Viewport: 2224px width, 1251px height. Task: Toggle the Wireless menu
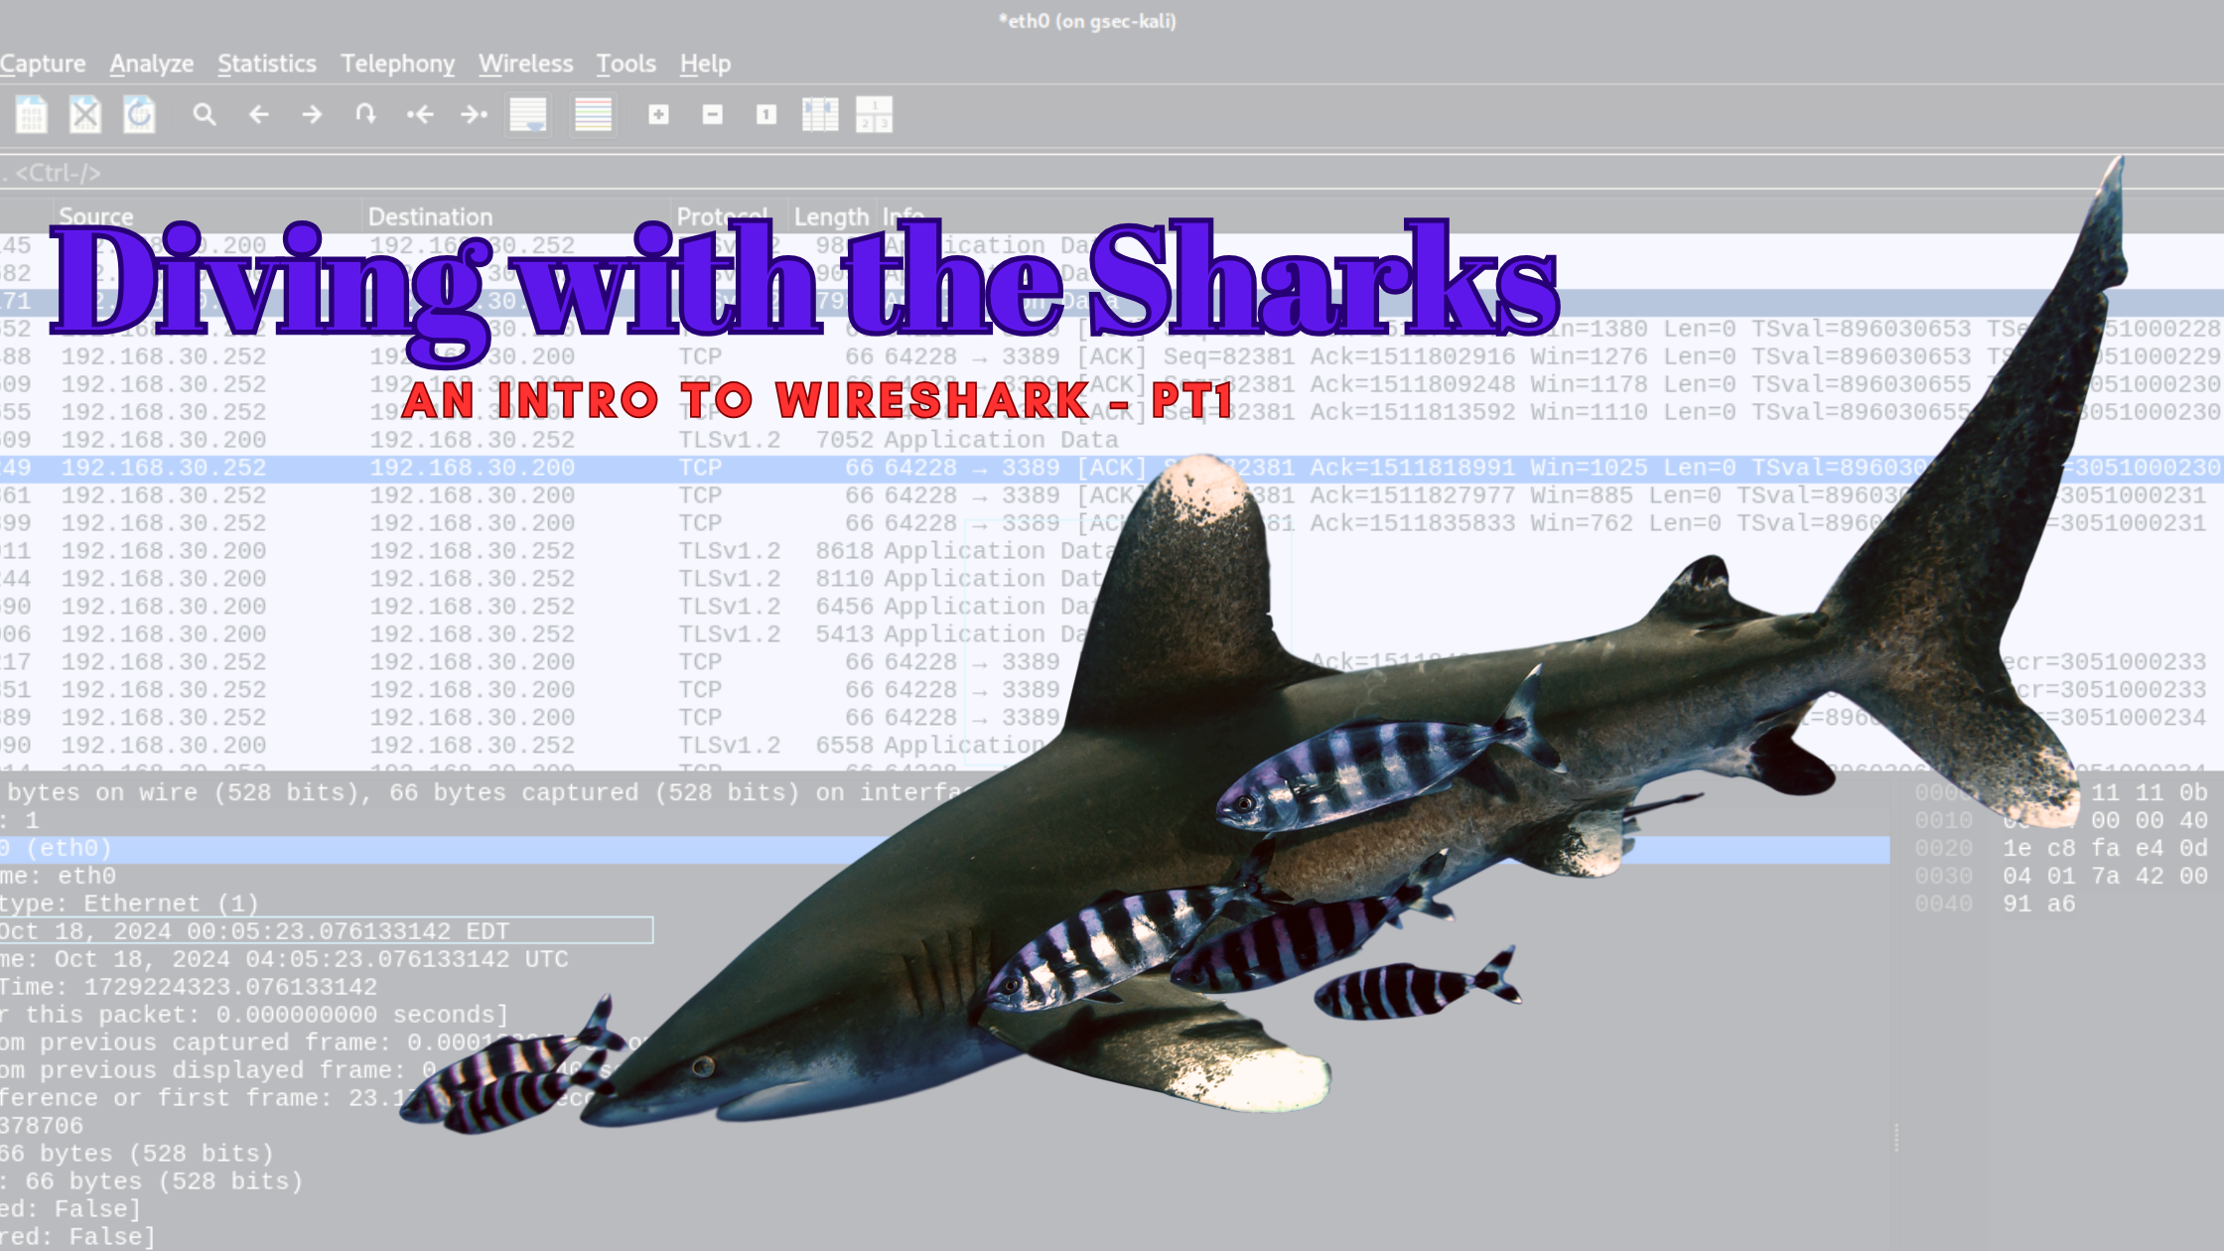524,63
